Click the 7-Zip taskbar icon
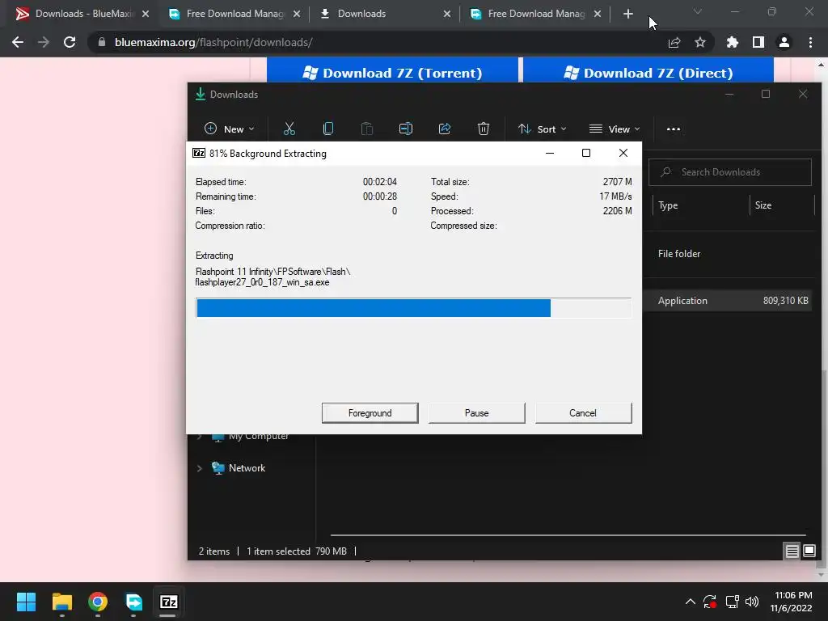The image size is (828, 621). coord(169,602)
